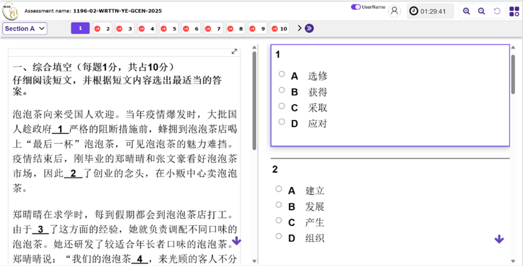Go to question 3 tab
This screenshot has width=523, height=266.
[x=124, y=29]
